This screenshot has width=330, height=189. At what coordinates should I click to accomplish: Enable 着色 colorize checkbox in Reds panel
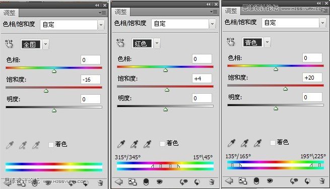click(162, 144)
